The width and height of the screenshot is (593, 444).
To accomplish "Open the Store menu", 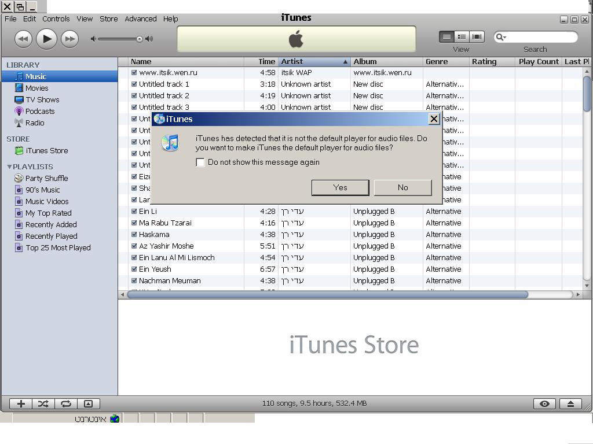I will 108,19.
